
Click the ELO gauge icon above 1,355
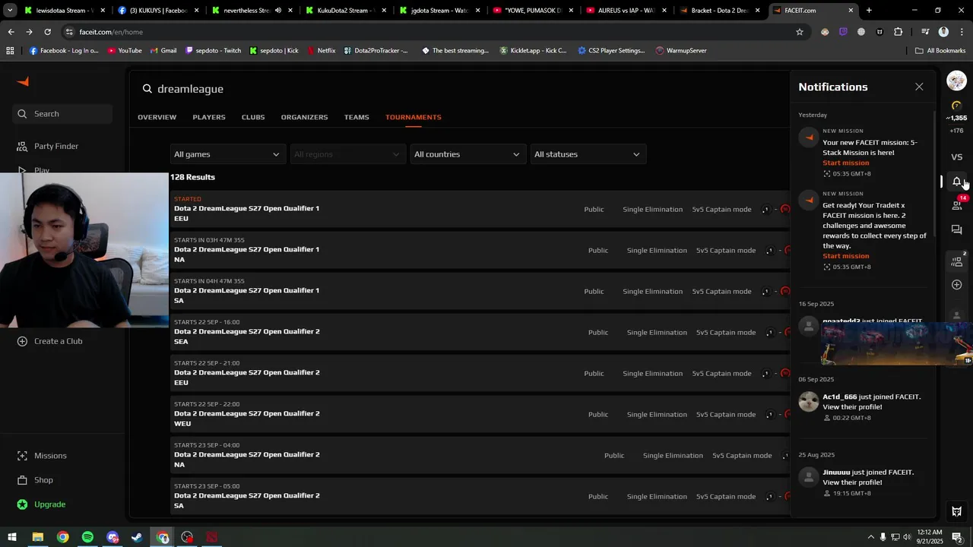click(x=957, y=106)
